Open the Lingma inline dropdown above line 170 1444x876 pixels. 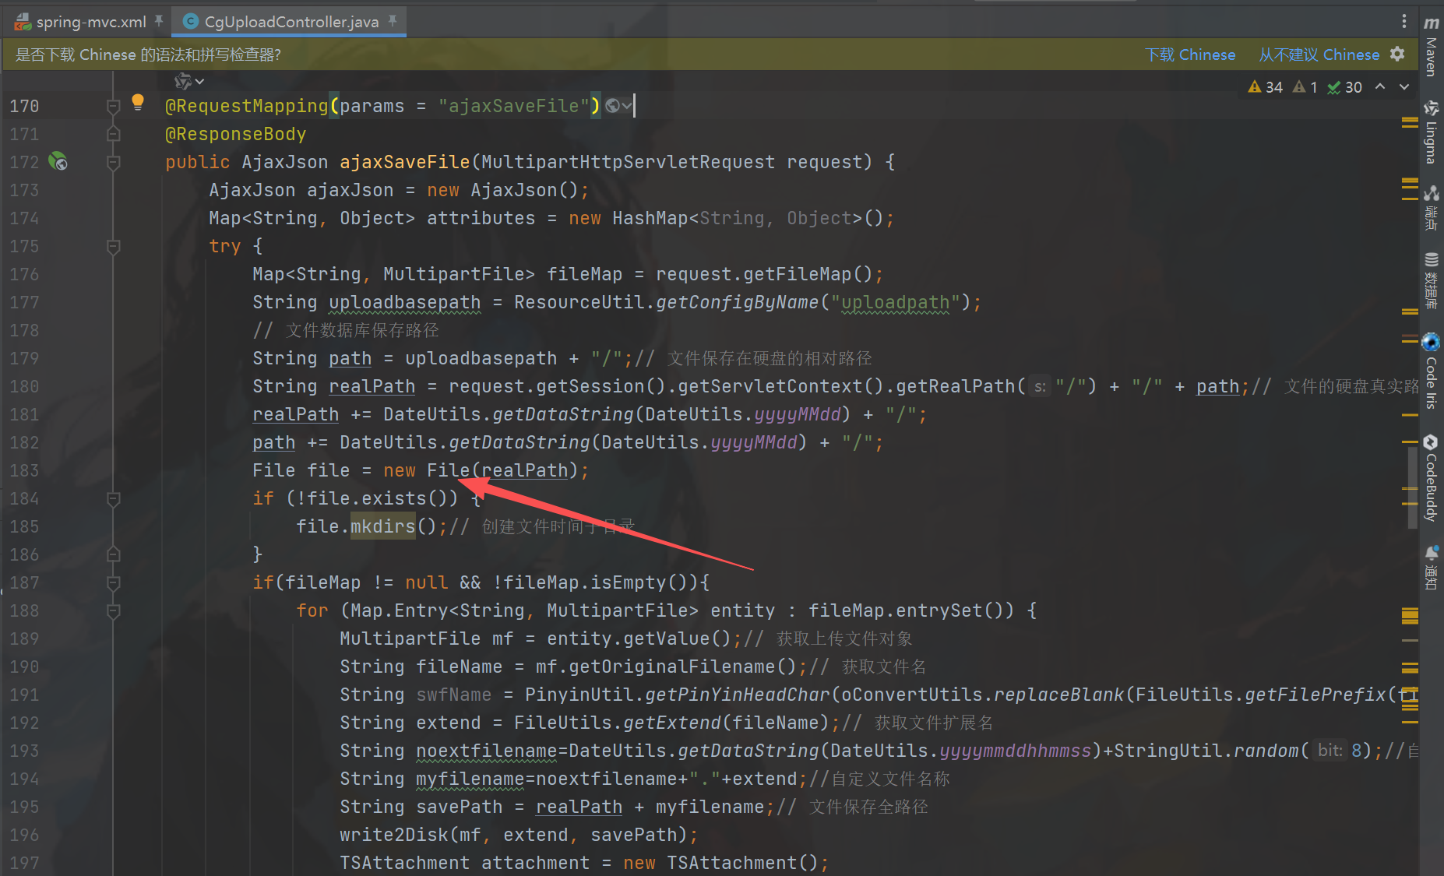coord(189,81)
